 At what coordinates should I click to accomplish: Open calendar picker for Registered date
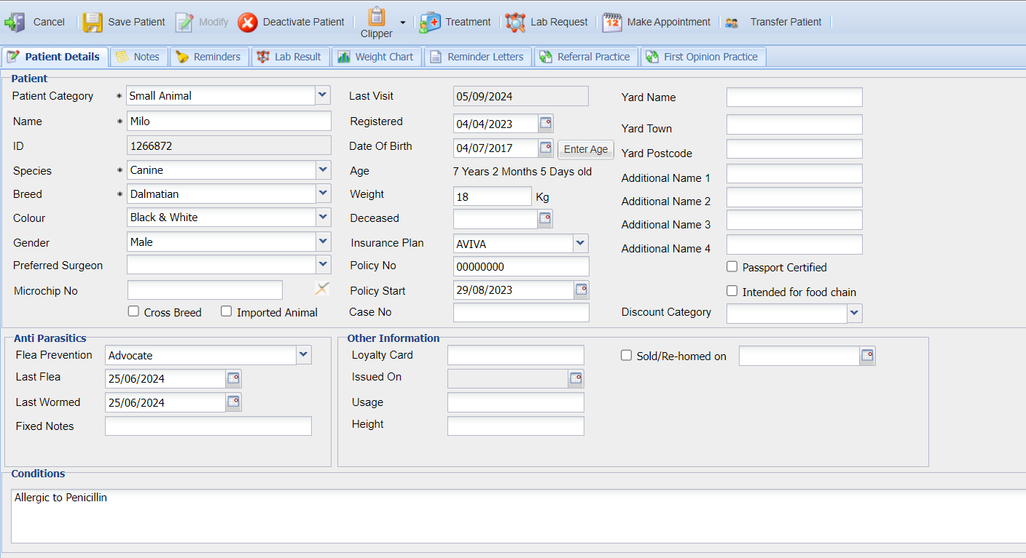pyautogui.click(x=546, y=123)
